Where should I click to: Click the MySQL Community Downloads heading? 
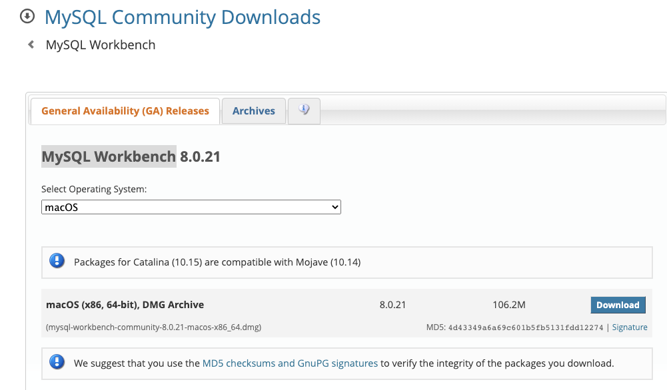pos(183,17)
